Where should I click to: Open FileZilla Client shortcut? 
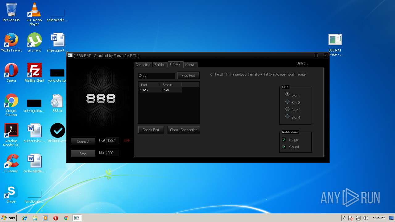coord(34,73)
